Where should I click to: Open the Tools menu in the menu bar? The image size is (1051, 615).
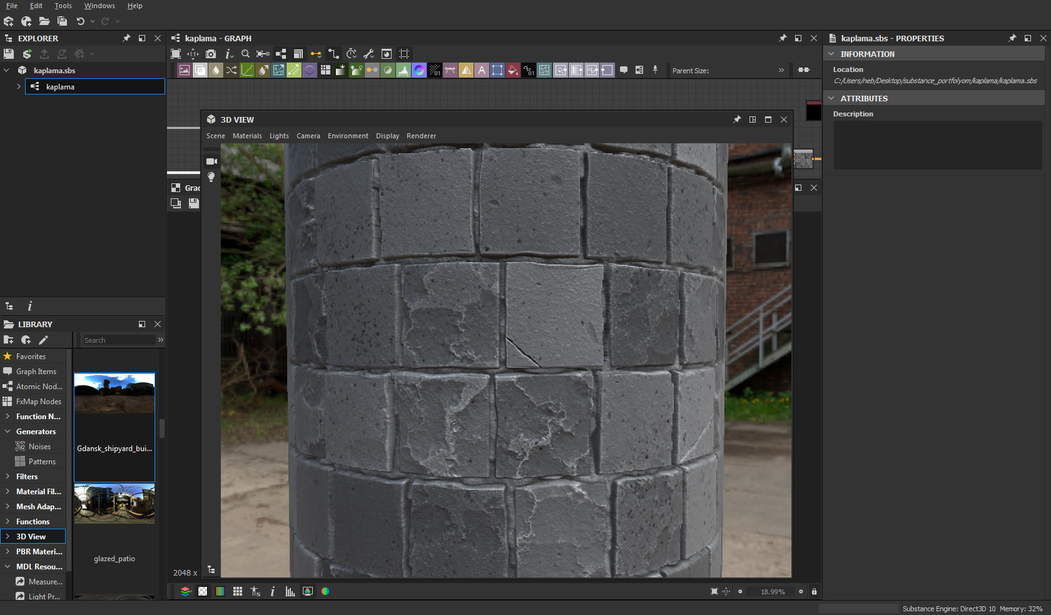coord(63,6)
